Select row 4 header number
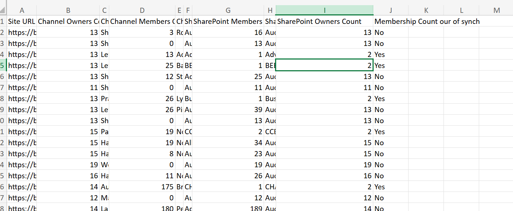Screen dimensions: 513x211 pyautogui.click(x=3, y=54)
